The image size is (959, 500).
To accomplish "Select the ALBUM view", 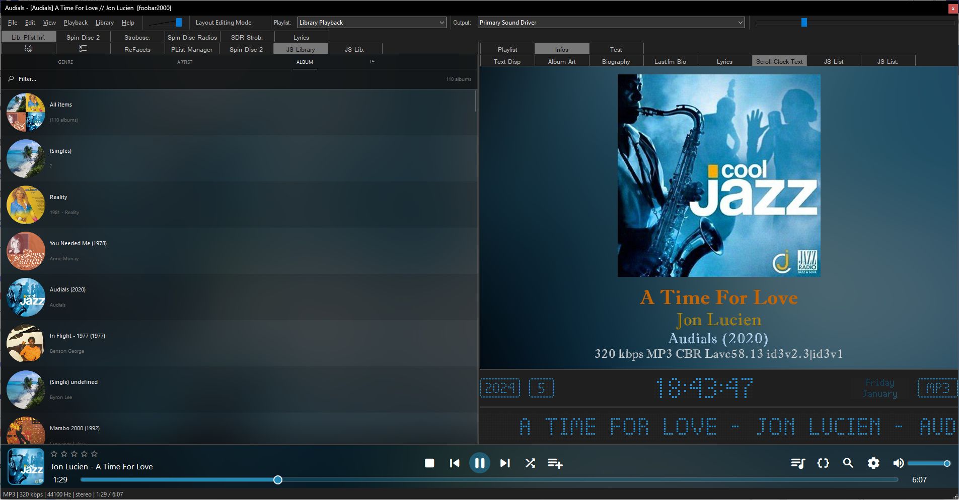I will tap(305, 62).
